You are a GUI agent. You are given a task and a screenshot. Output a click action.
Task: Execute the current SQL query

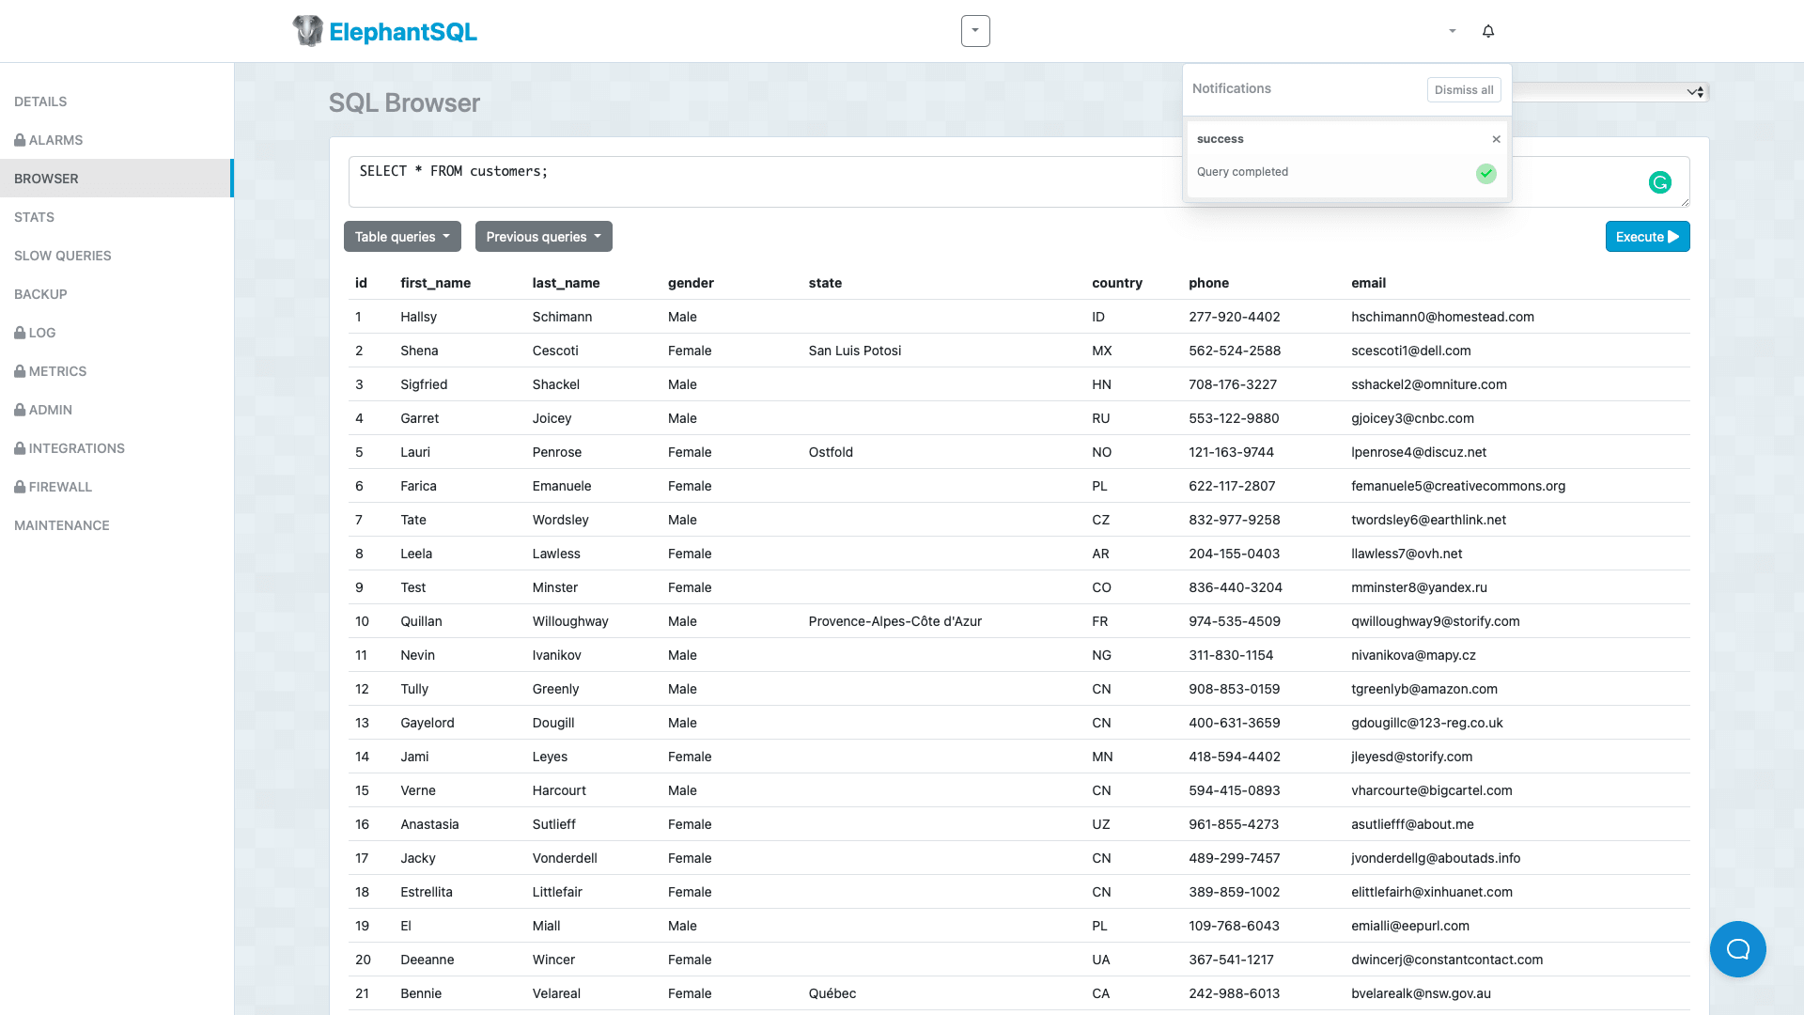coord(1648,237)
